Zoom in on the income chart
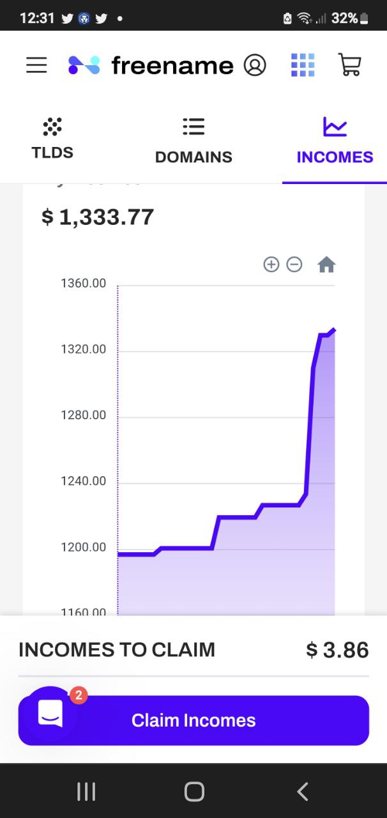The width and height of the screenshot is (387, 818). (271, 265)
